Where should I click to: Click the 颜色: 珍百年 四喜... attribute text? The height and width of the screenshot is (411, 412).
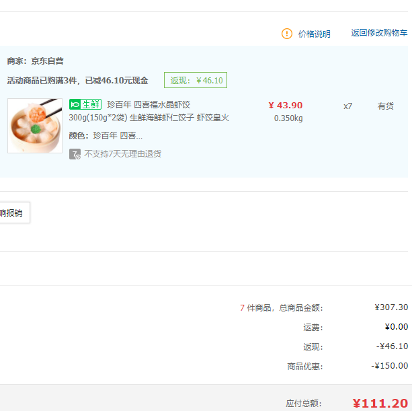106,136
